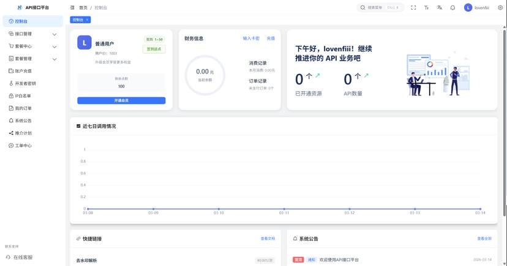Screen dimensions: 507x266
Task: Open the font size settings icon
Action: tap(426, 8)
